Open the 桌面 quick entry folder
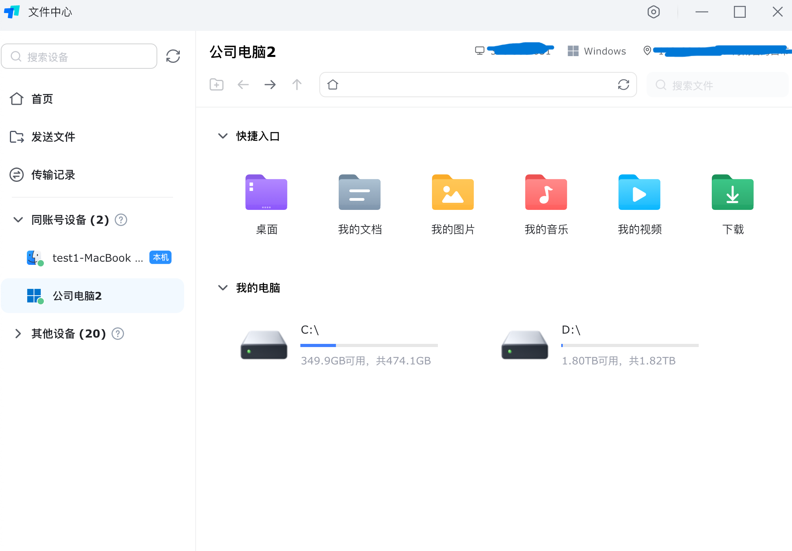 coord(266,193)
